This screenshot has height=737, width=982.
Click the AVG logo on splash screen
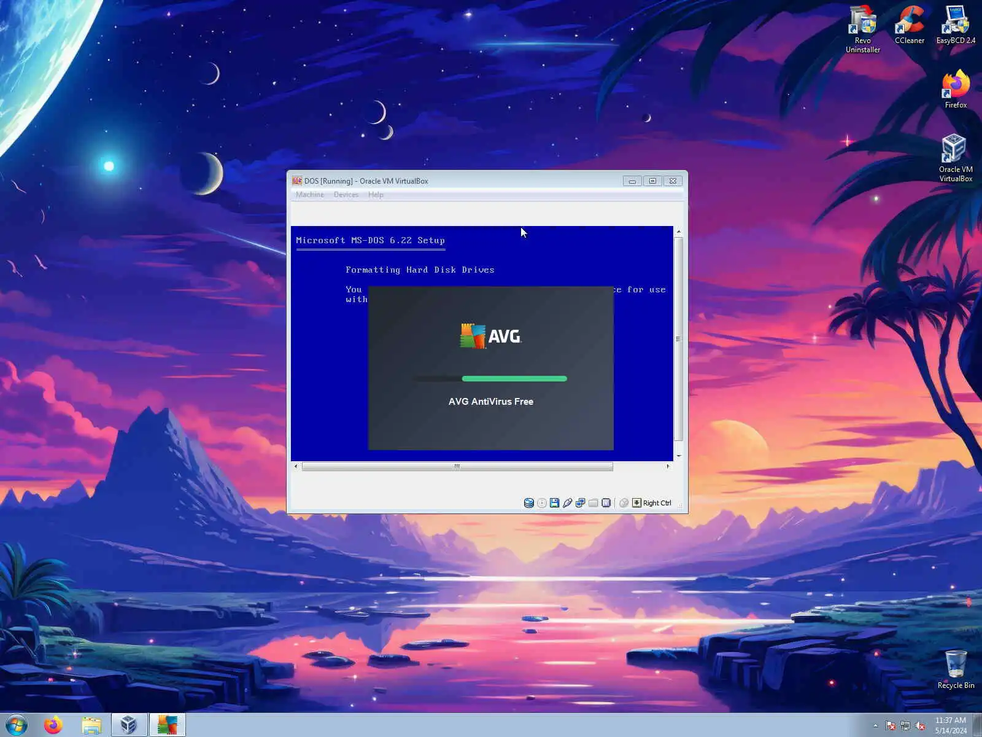491,336
